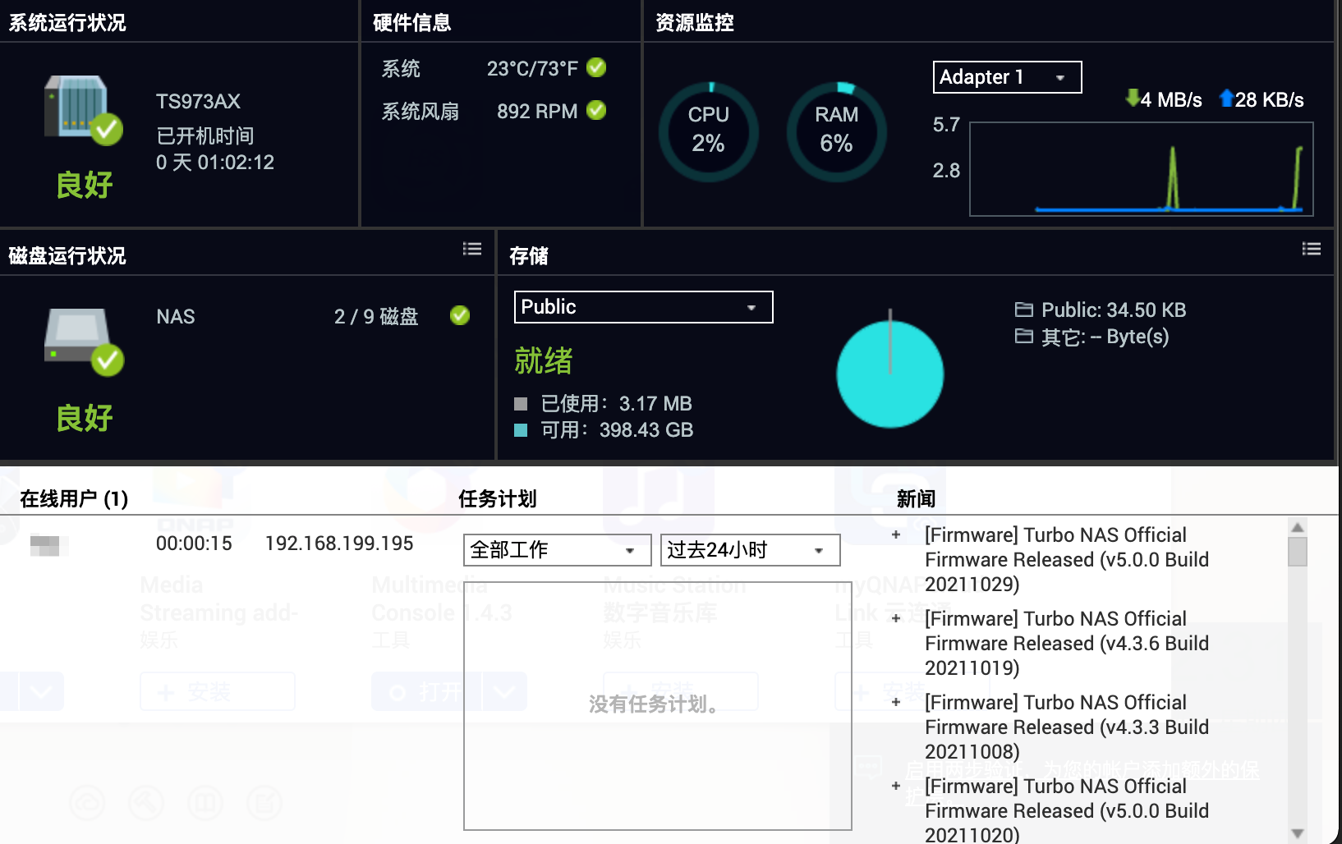
Task: Click the system fan status check icon
Action: 597,111
